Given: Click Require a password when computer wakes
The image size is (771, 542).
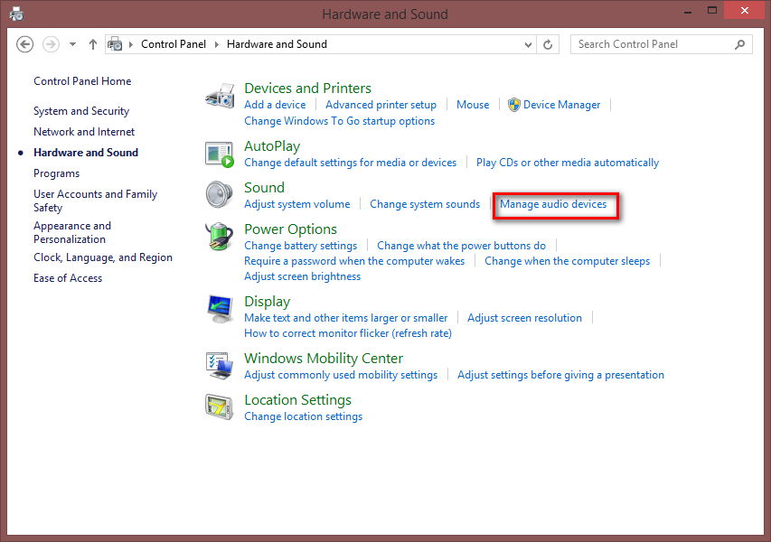Looking at the screenshot, I should point(354,261).
